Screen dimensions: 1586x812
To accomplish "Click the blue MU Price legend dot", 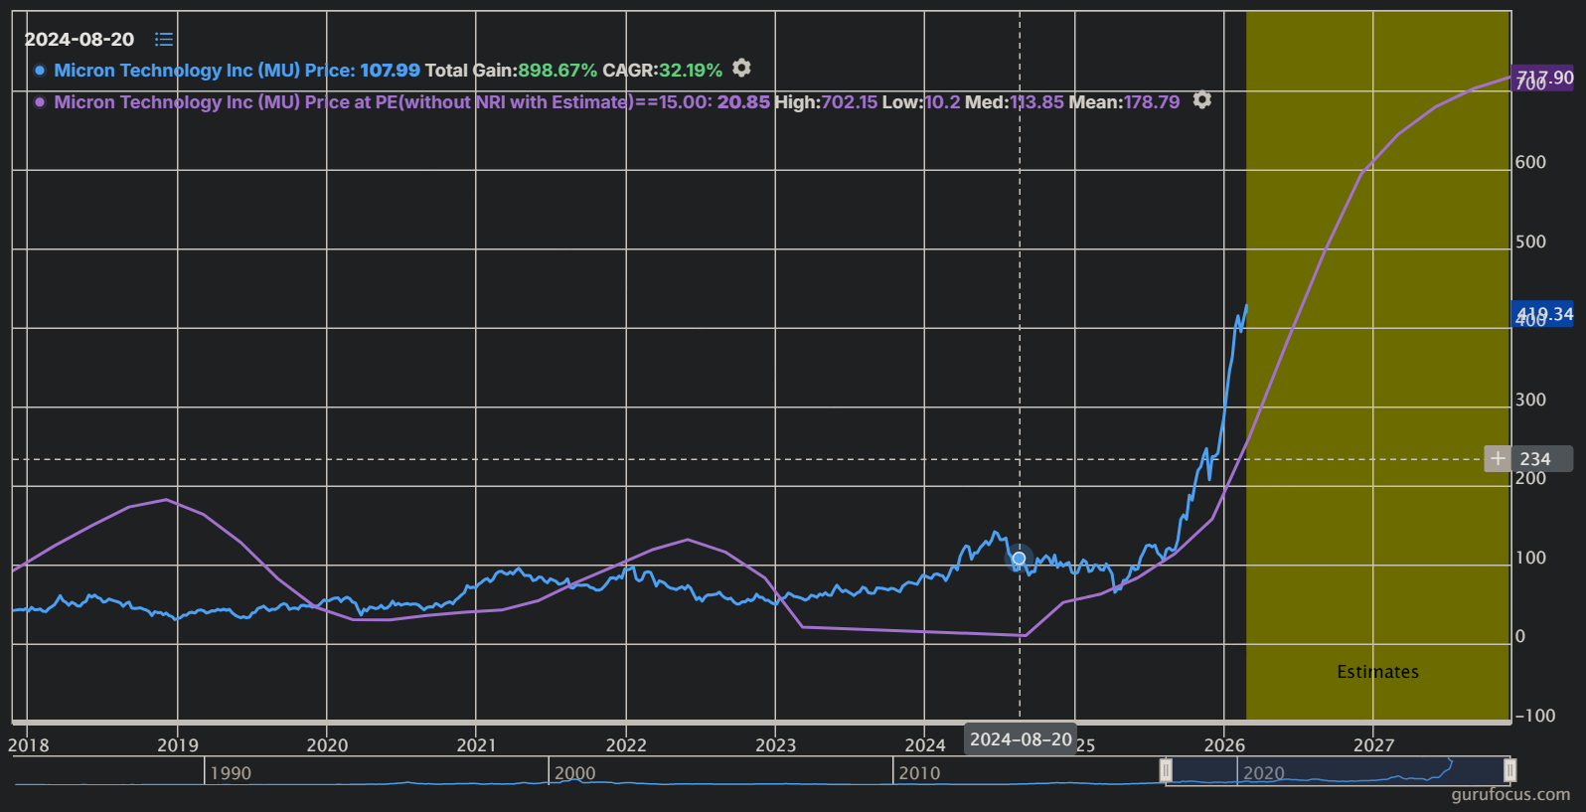I will coord(40,71).
